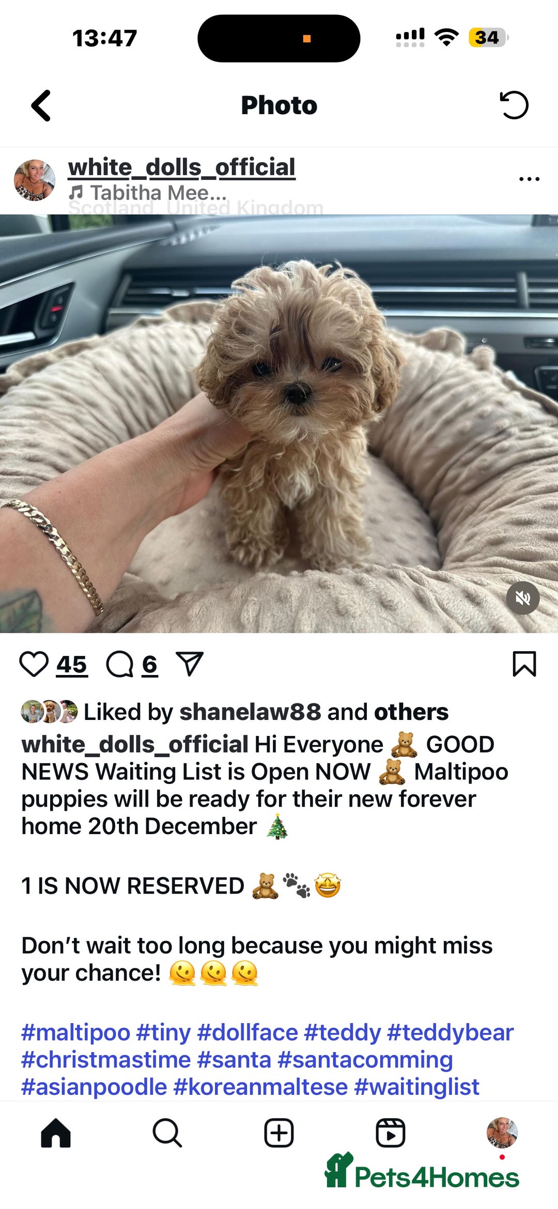
Task: Like the post with the heart icon
Action: [34, 664]
